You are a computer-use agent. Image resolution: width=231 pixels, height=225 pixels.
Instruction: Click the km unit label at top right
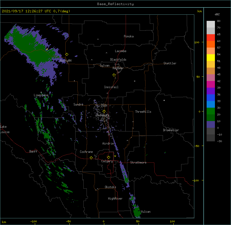tap(199, 11)
